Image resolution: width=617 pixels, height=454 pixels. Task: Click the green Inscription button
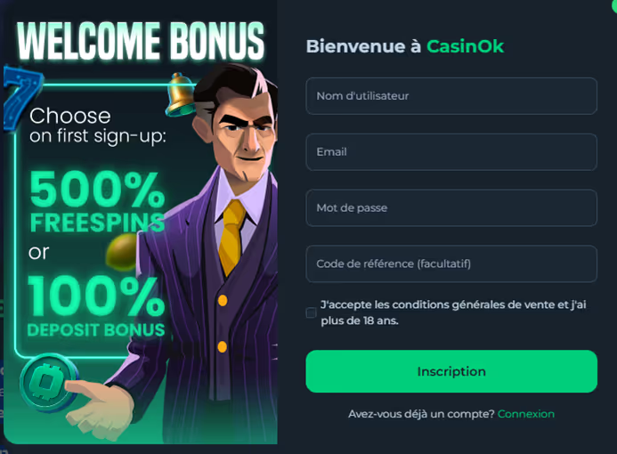451,371
